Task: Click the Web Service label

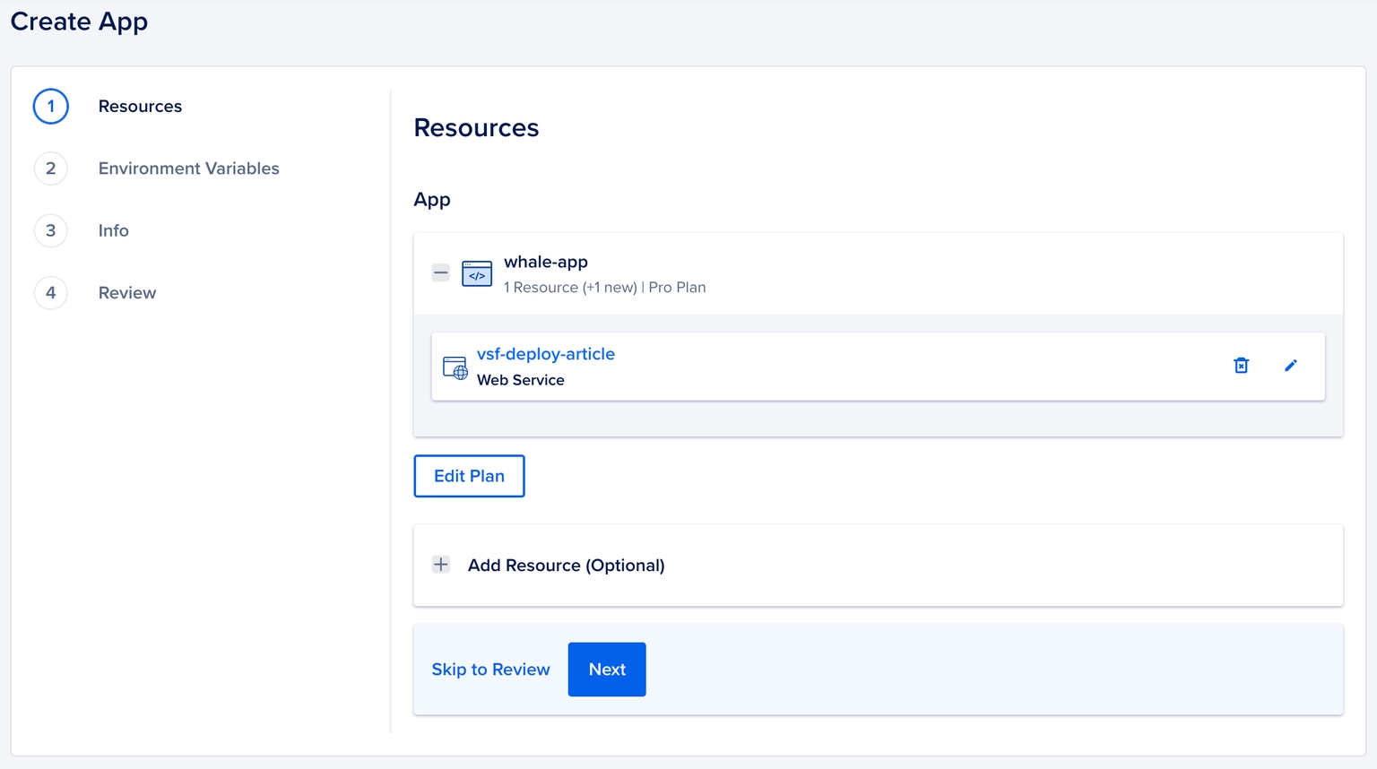Action: pos(521,380)
